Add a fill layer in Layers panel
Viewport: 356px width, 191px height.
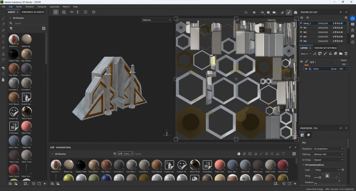330,54
